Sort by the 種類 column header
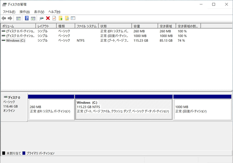The height and width of the screenshot is (163, 233). 66,26
